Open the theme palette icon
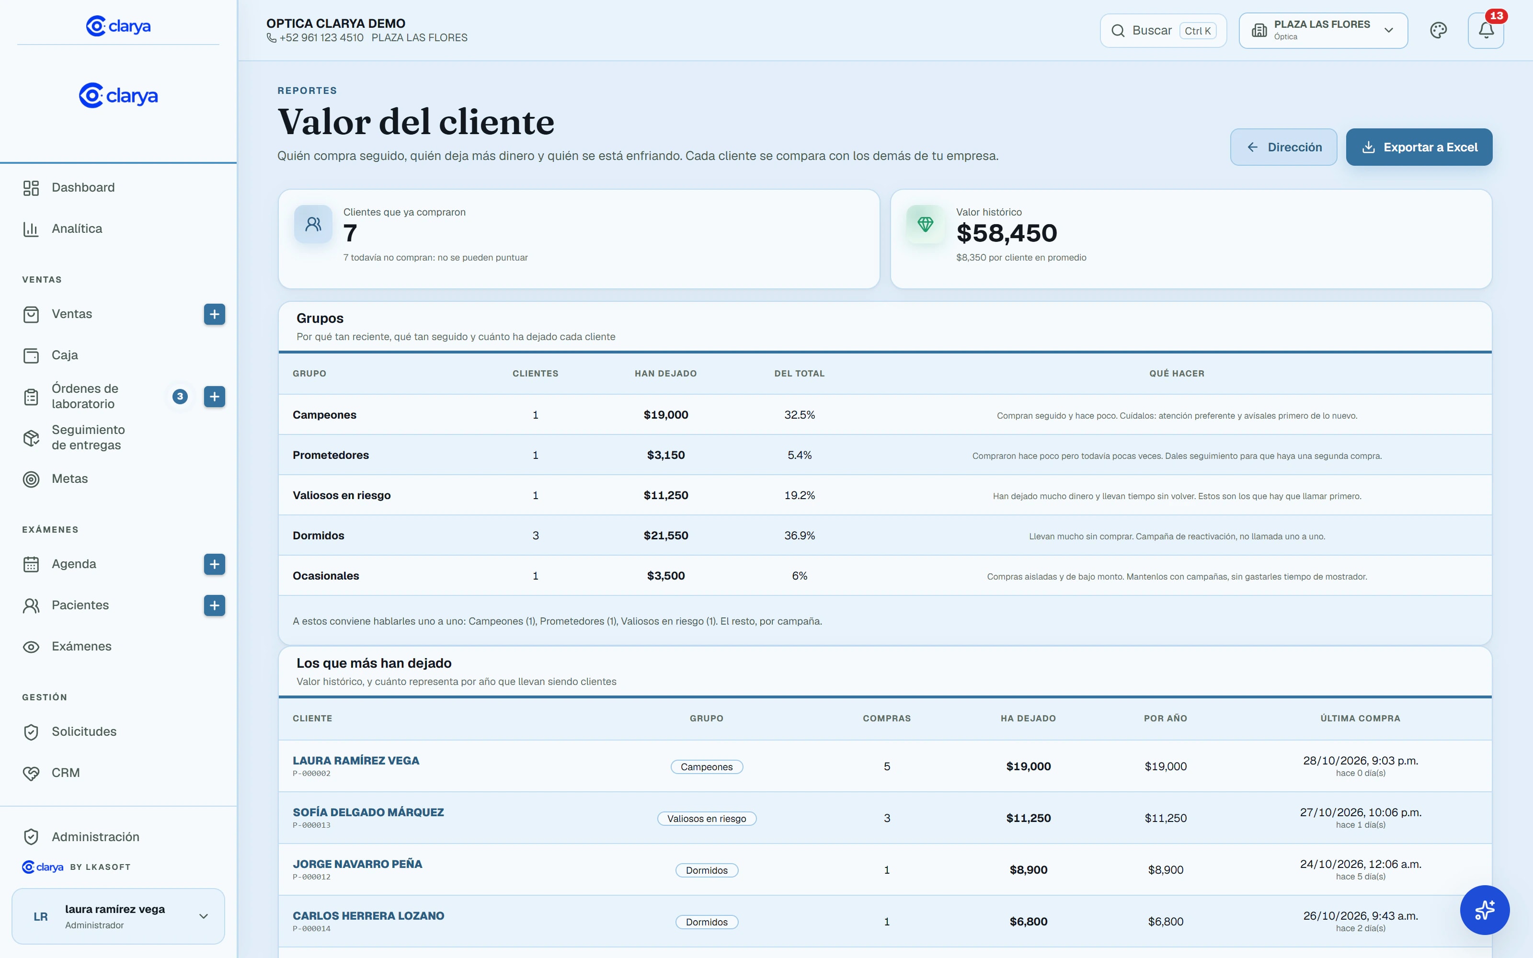The image size is (1533, 958). 1438,30
